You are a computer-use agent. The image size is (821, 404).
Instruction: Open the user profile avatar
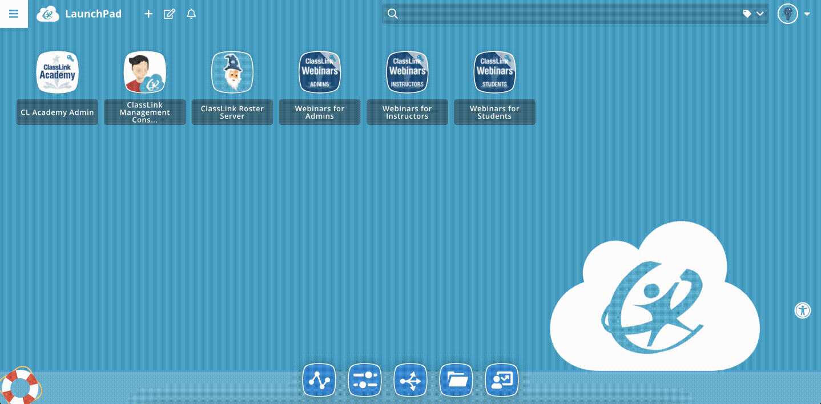coord(788,14)
